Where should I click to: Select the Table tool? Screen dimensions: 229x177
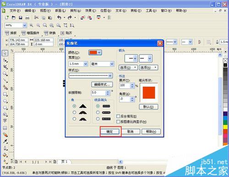pos(5,128)
